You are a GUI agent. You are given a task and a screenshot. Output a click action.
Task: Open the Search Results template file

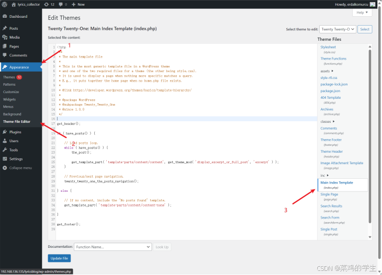pos(331,206)
